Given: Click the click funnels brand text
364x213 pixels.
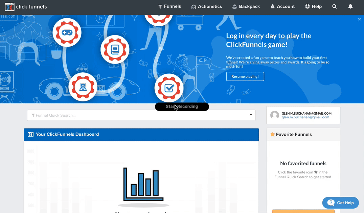Looking at the screenshot, I should (31, 7).
